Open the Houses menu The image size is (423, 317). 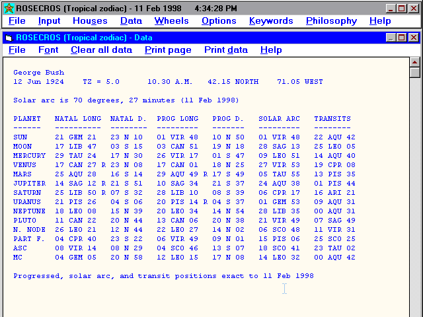(x=90, y=21)
